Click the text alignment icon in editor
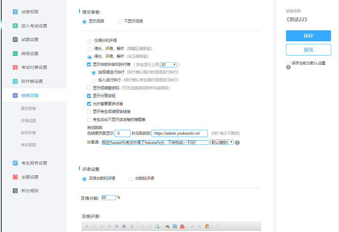The image size is (339, 232). coord(131,226)
